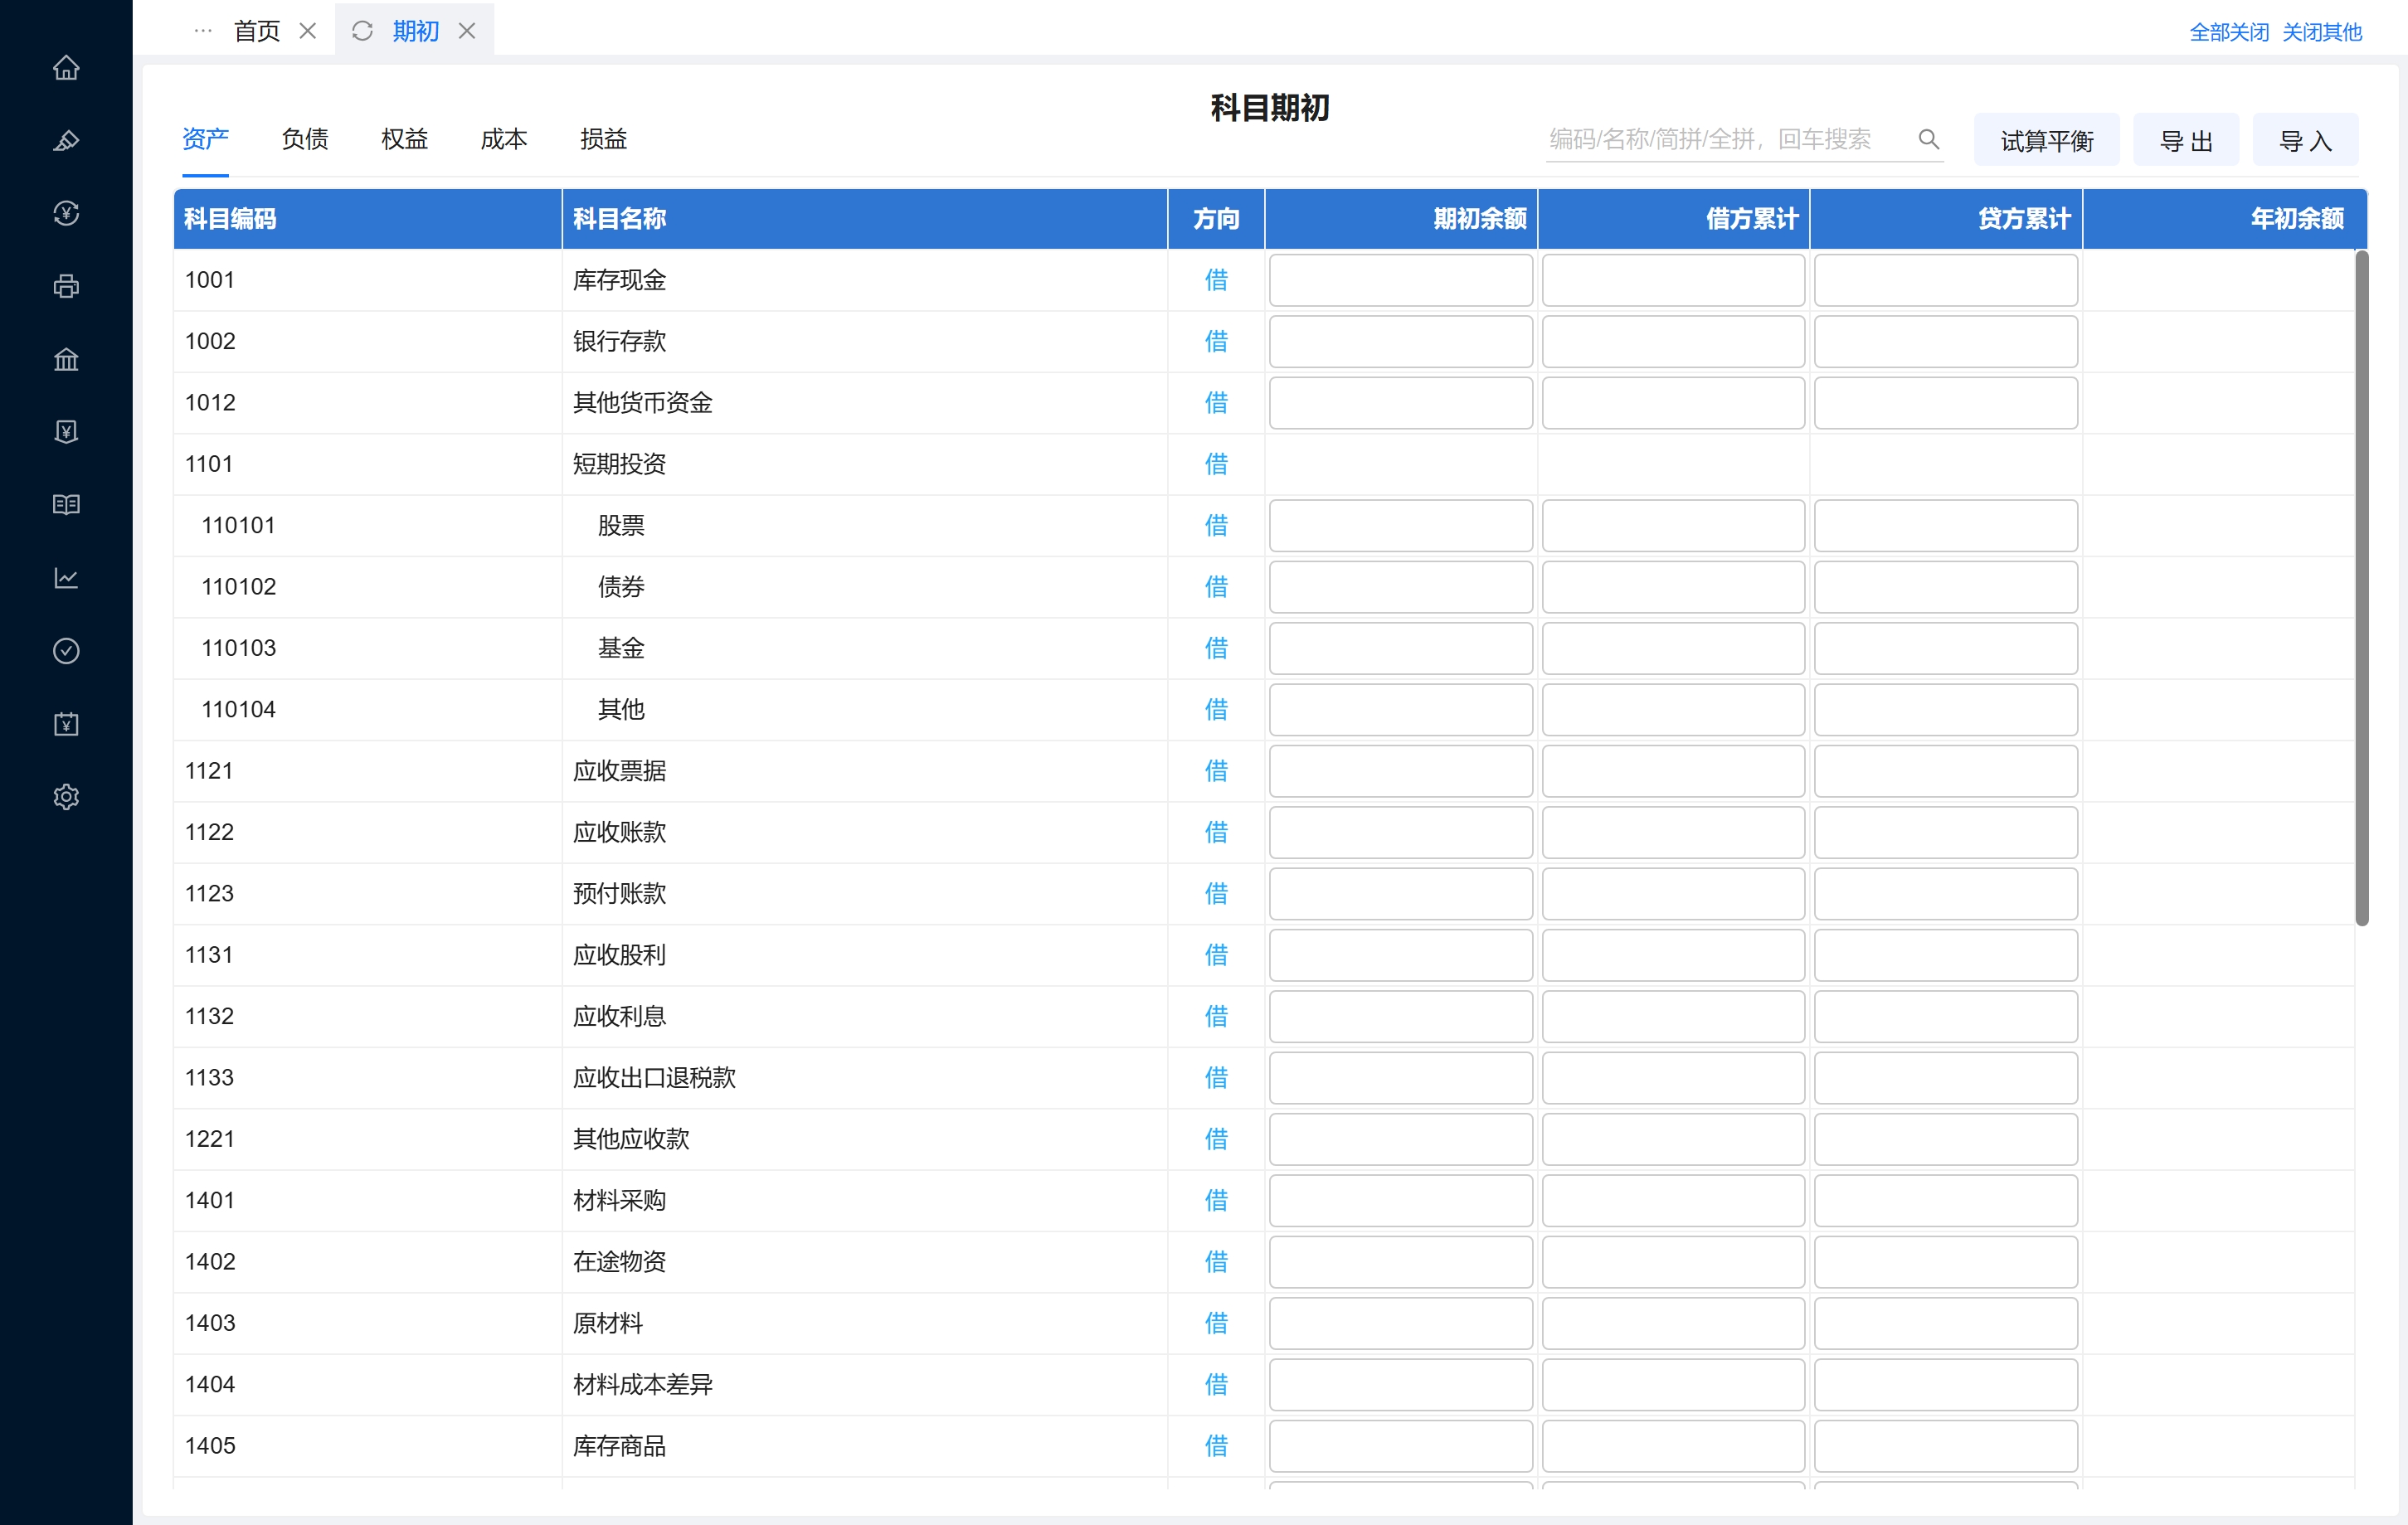Switch to the 负债 tab
This screenshot has width=2408, height=1525.
click(x=305, y=139)
